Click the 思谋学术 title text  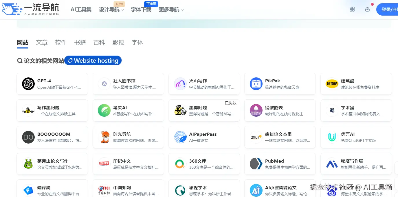[198, 187]
